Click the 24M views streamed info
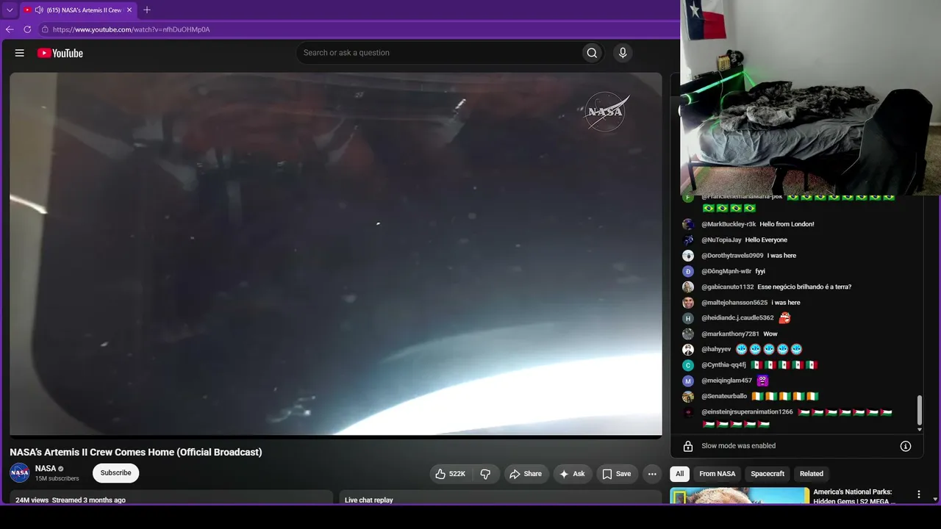The height and width of the screenshot is (529, 941). (x=71, y=500)
